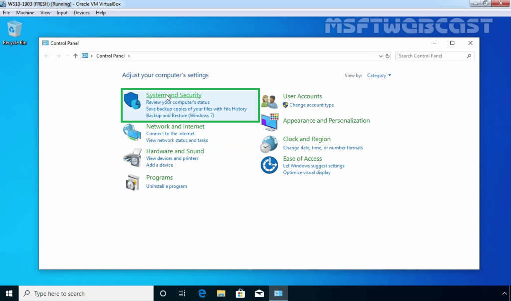Open the Clock and Region globe clock icon
511x301 pixels.
click(x=269, y=144)
